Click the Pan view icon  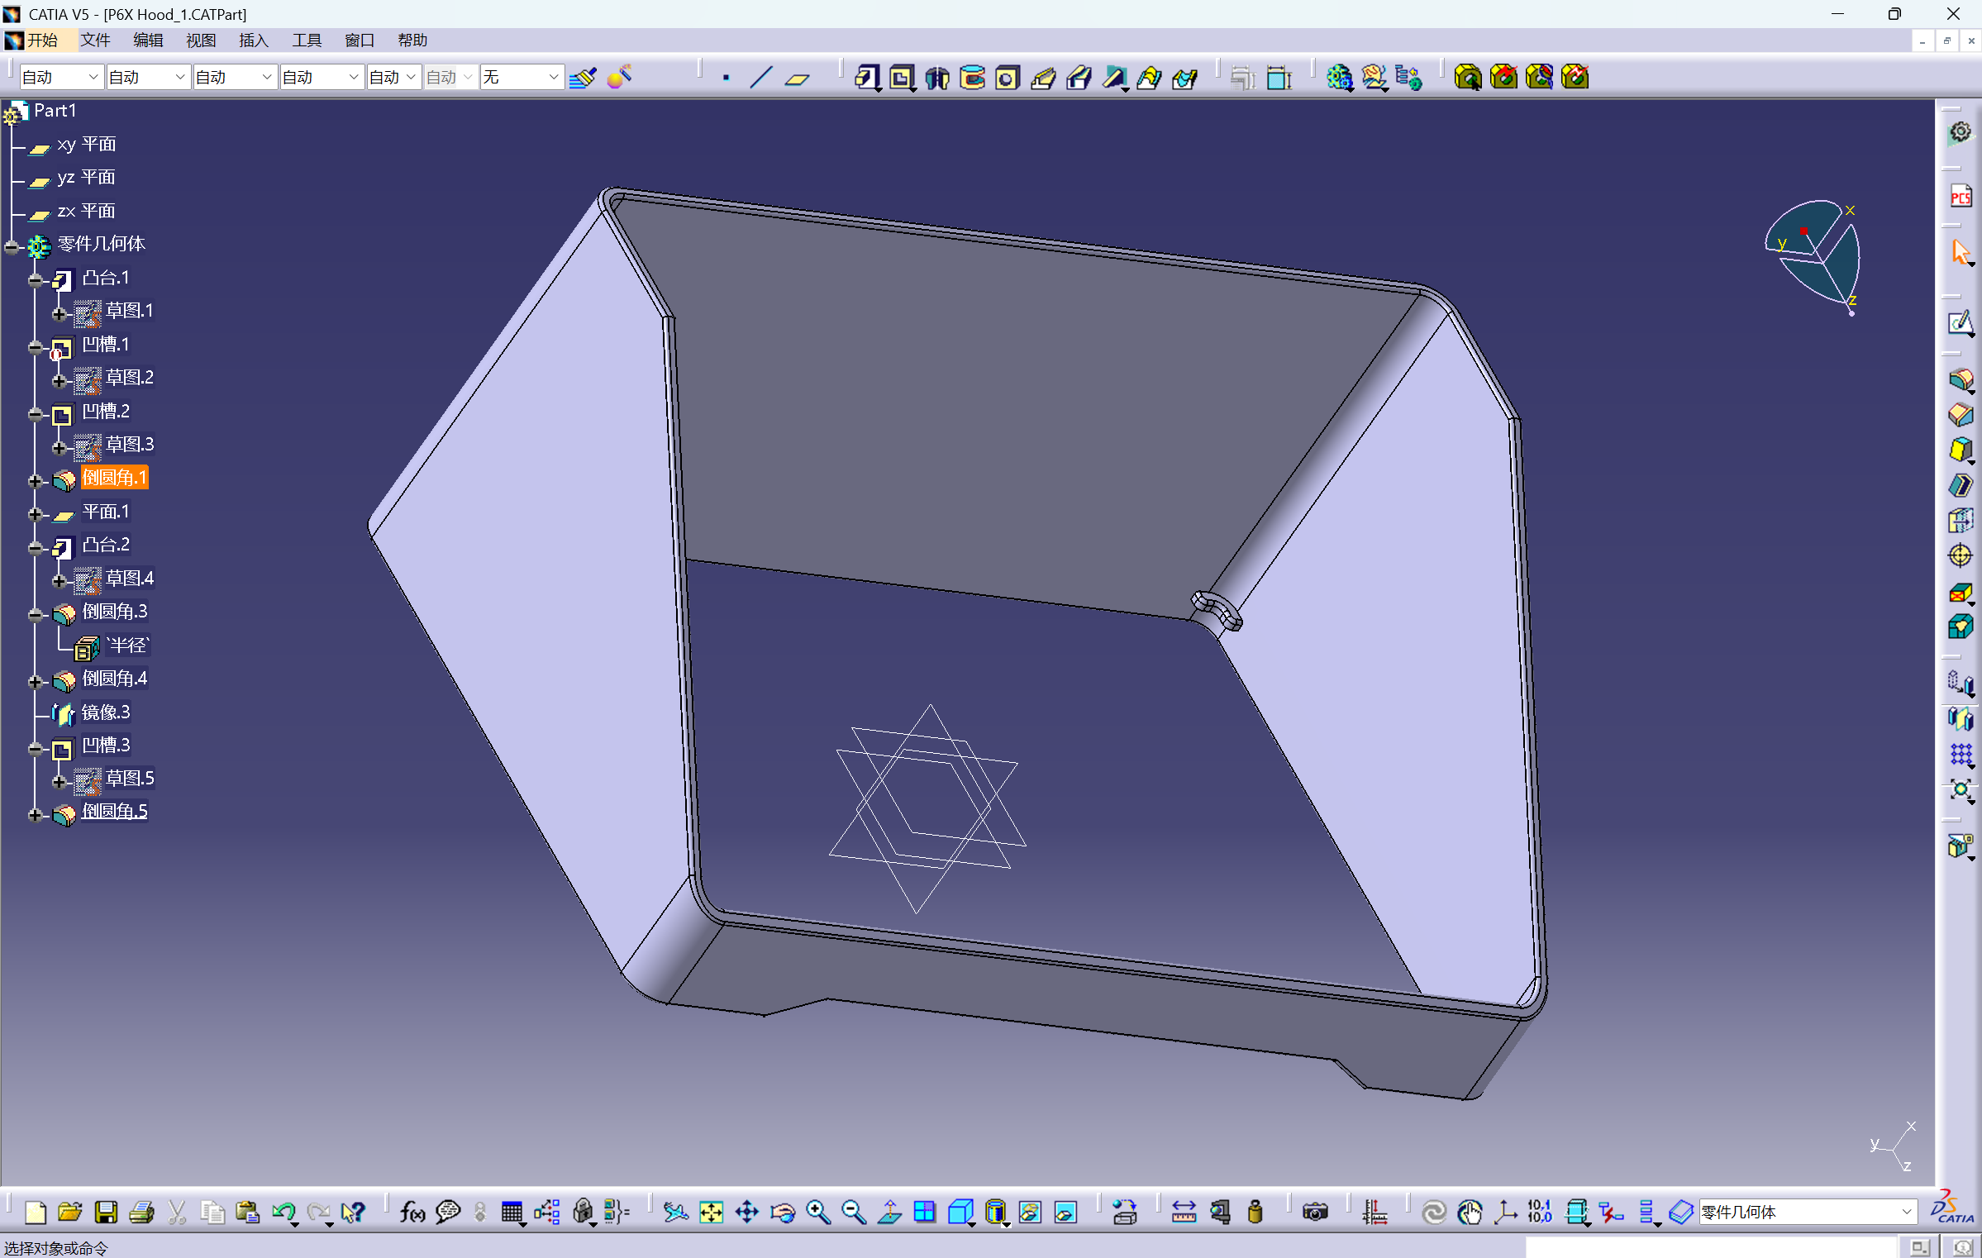(746, 1213)
